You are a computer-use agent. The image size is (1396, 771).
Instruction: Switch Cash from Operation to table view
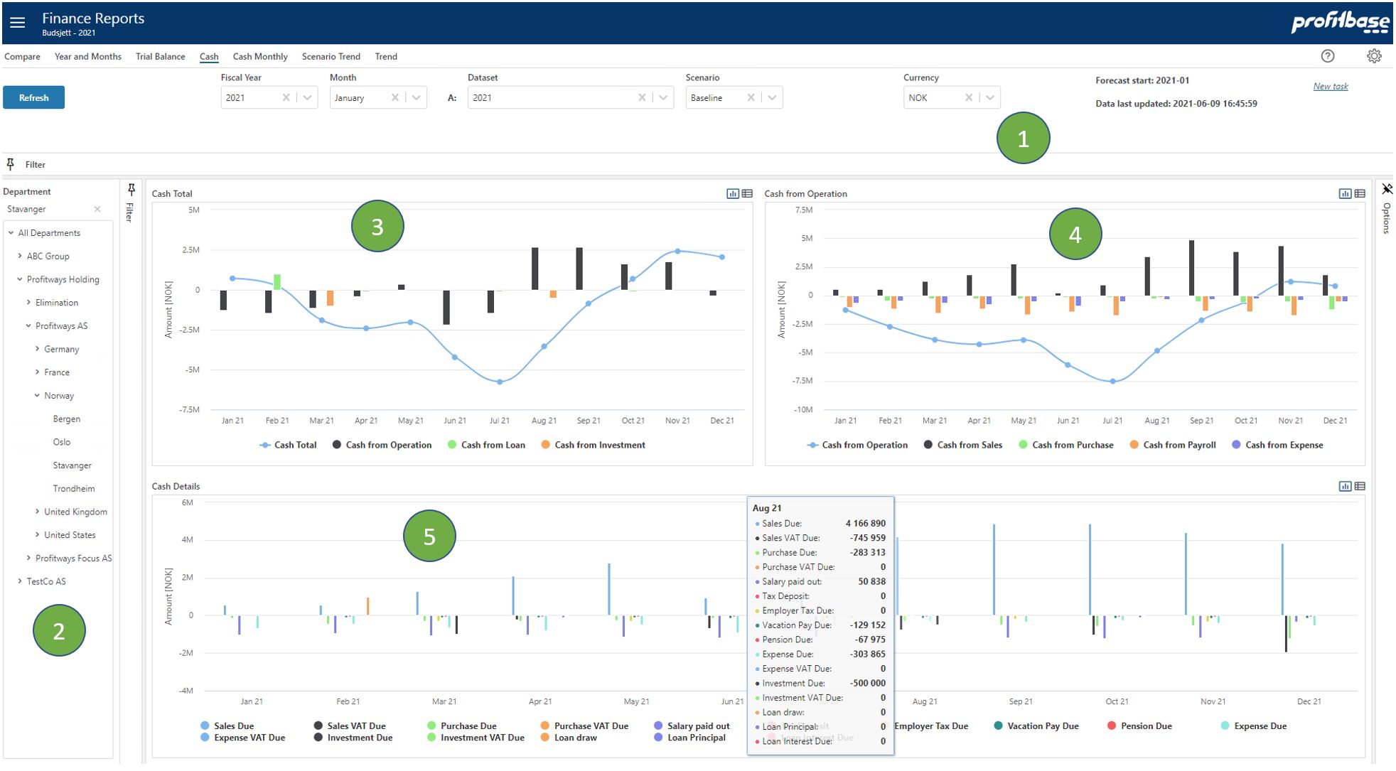click(x=1360, y=193)
